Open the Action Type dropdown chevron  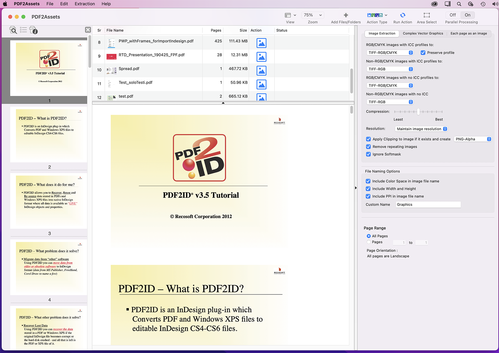tap(386, 15)
